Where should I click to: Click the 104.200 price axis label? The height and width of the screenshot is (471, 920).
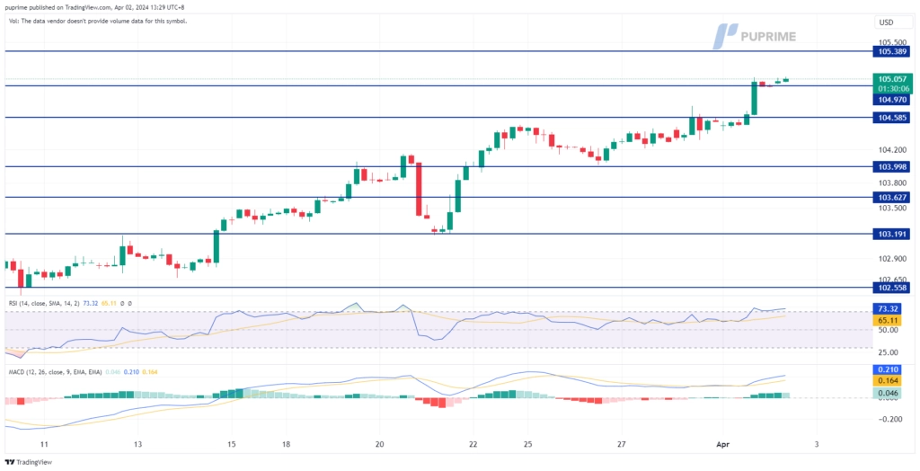pos(892,150)
